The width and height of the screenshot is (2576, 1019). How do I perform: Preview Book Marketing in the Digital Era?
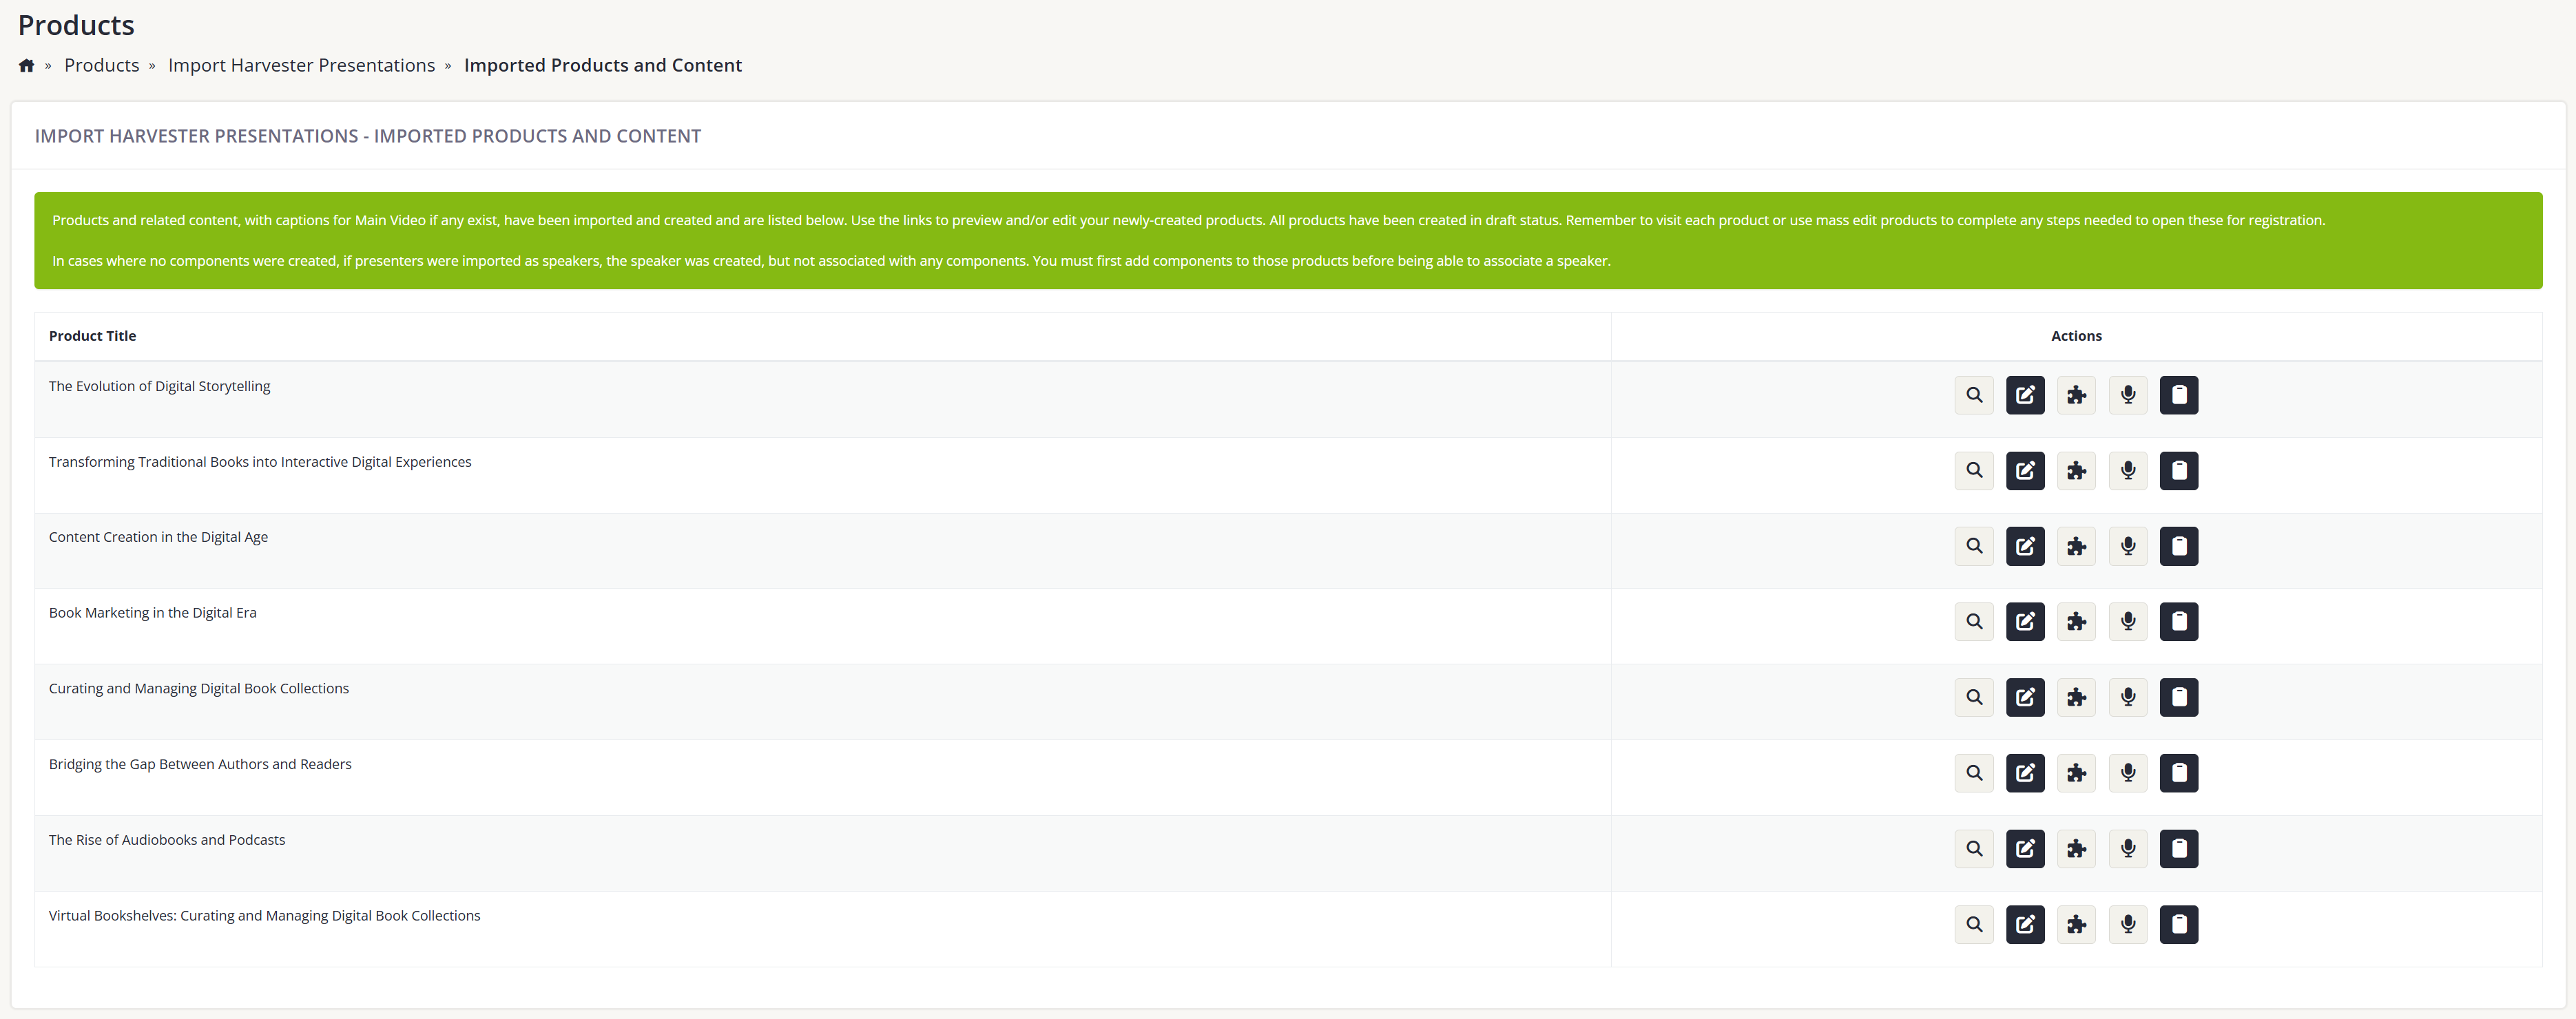tap(1973, 622)
